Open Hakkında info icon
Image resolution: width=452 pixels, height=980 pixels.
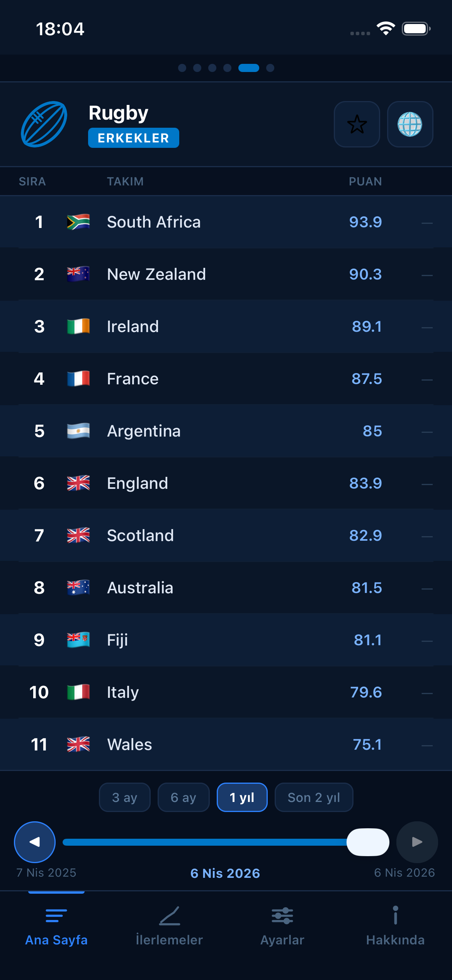click(x=395, y=916)
